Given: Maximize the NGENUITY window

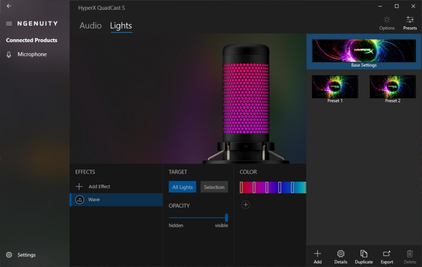Looking at the screenshot, I should pos(397,6).
